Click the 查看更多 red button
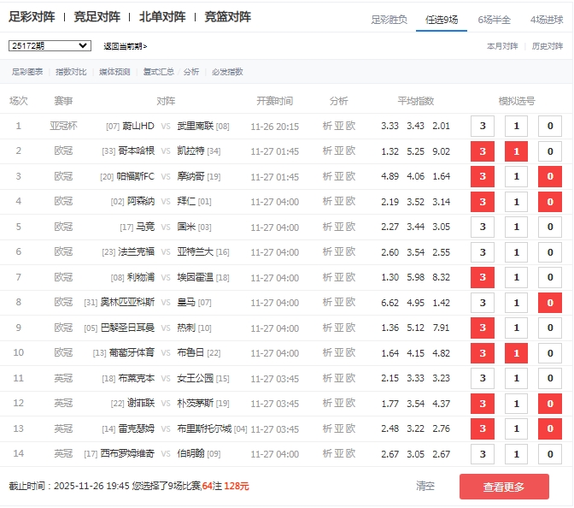The height and width of the screenshot is (508, 574). 504,487
